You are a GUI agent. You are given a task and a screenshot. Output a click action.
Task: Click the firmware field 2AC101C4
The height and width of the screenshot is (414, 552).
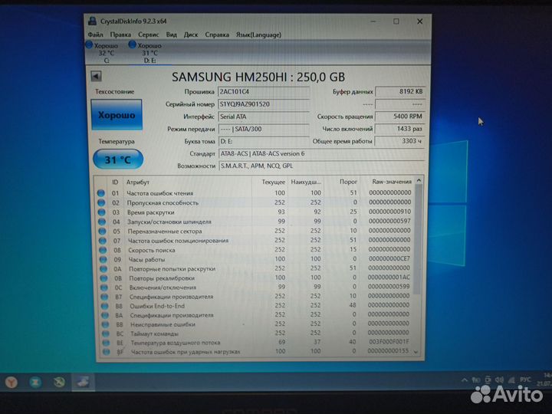[263, 91]
